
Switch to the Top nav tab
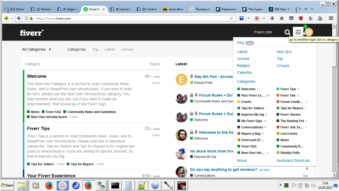[x=95, y=49]
